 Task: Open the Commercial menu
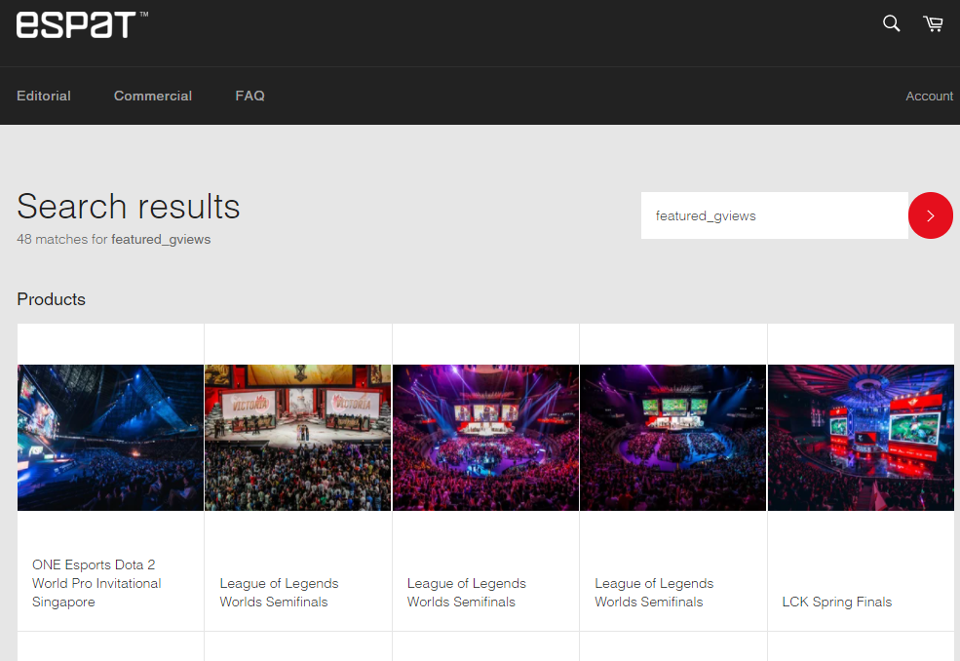click(x=152, y=96)
